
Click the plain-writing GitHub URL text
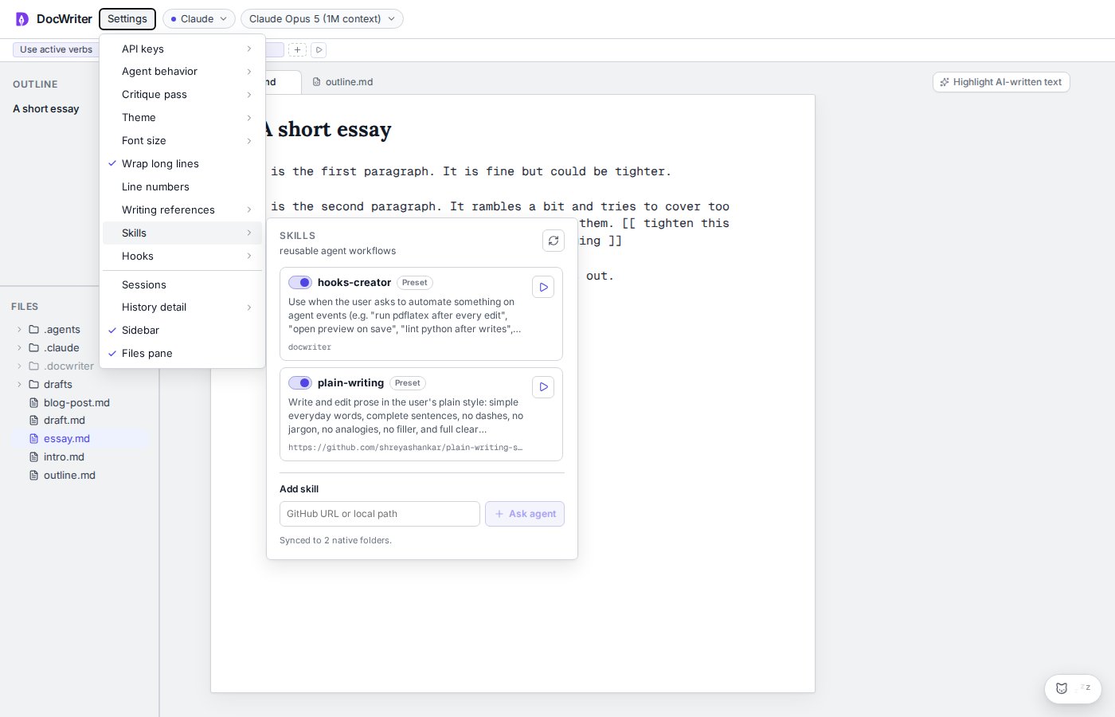click(x=405, y=448)
